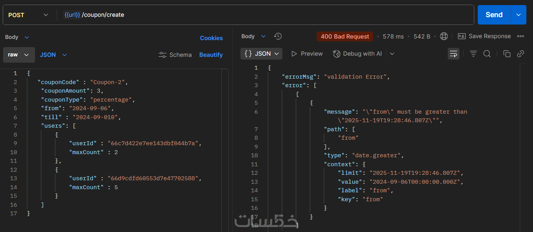The width and height of the screenshot is (533, 232).
Task: Expand the Debug with AI chevron
Action: coord(392,54)
